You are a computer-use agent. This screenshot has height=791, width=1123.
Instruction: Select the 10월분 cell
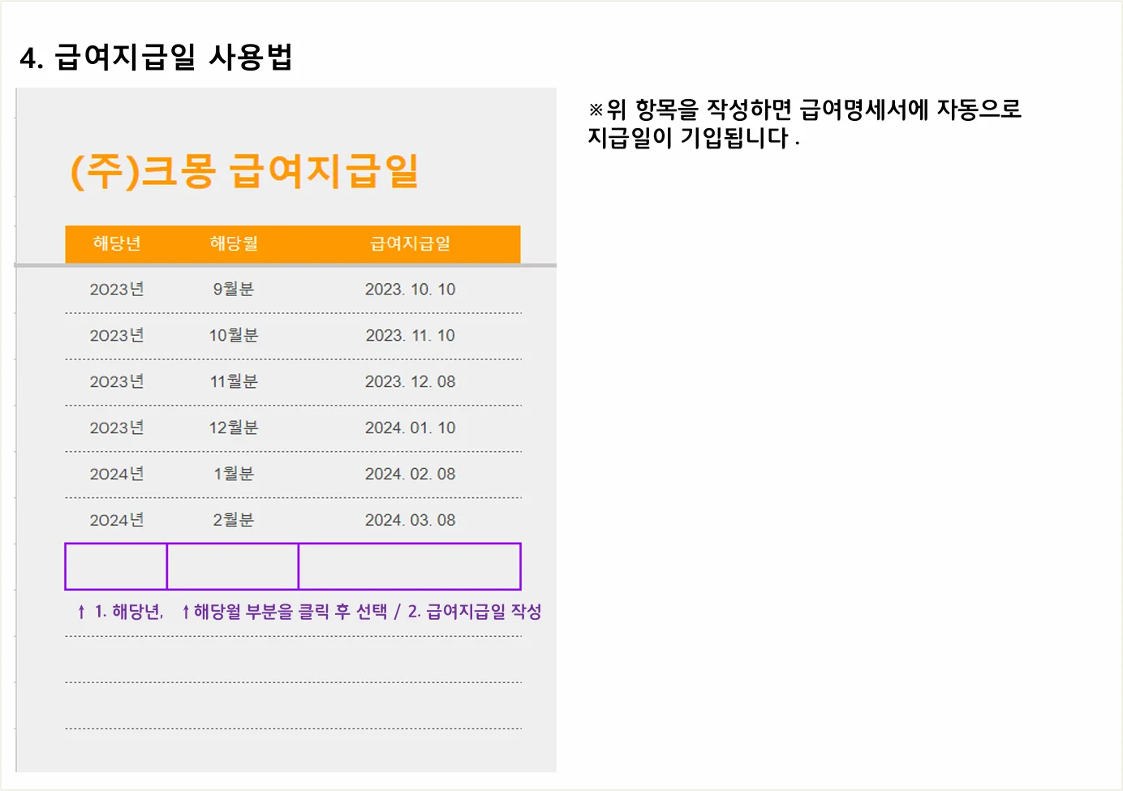coord(234,336)
